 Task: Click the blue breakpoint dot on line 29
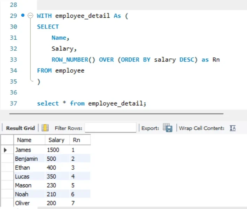coord(23,15)
